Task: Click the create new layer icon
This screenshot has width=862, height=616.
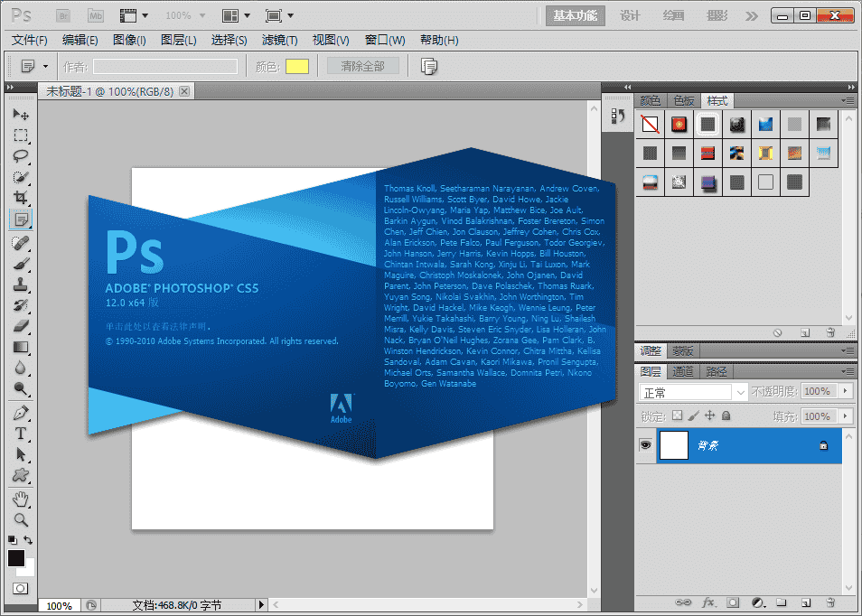Action: tap(805, 602)
